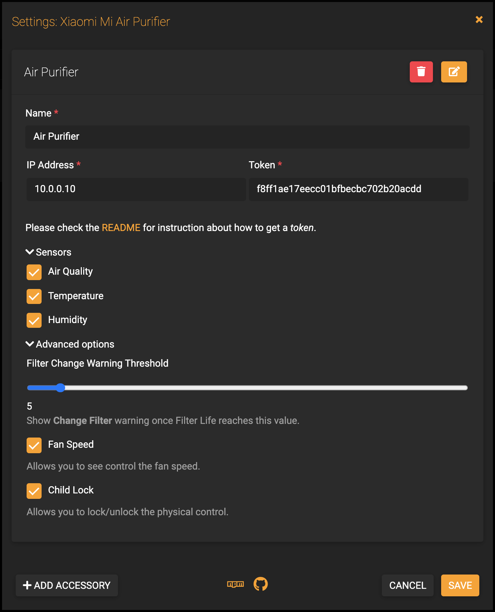
Task: Delete the Air Purifier accessory with trash icon
Action: (x=421, y=72)
